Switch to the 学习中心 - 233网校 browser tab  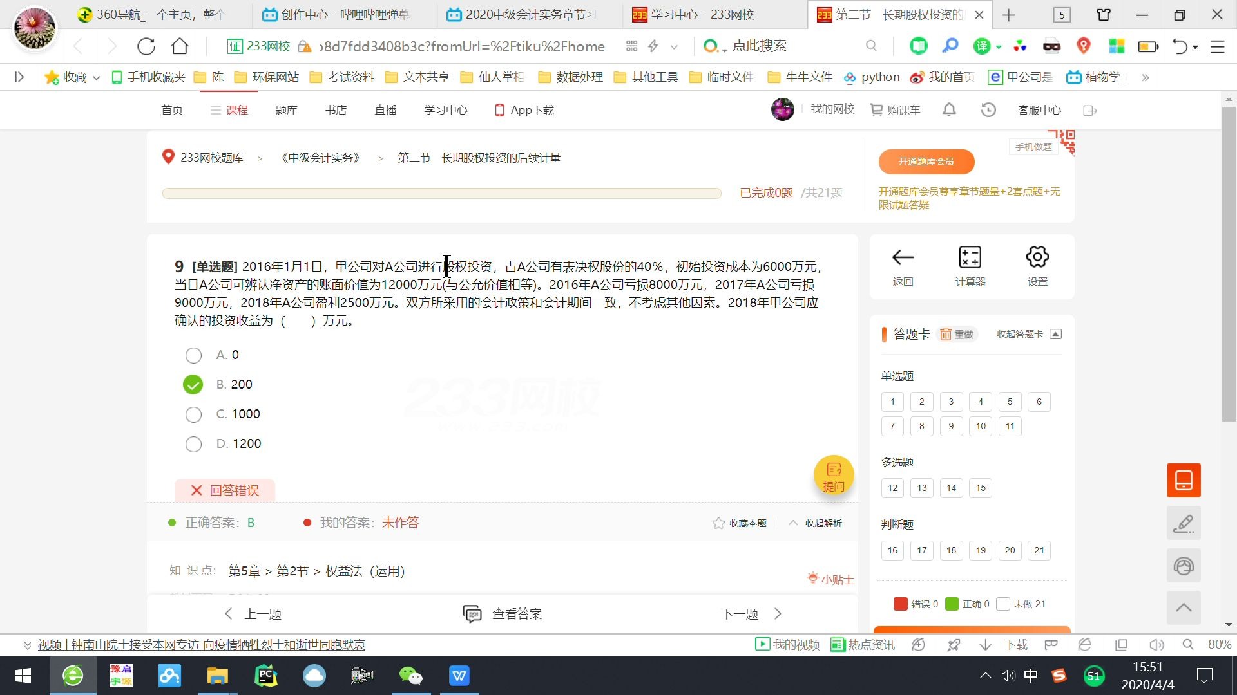(x=701, y=14)
